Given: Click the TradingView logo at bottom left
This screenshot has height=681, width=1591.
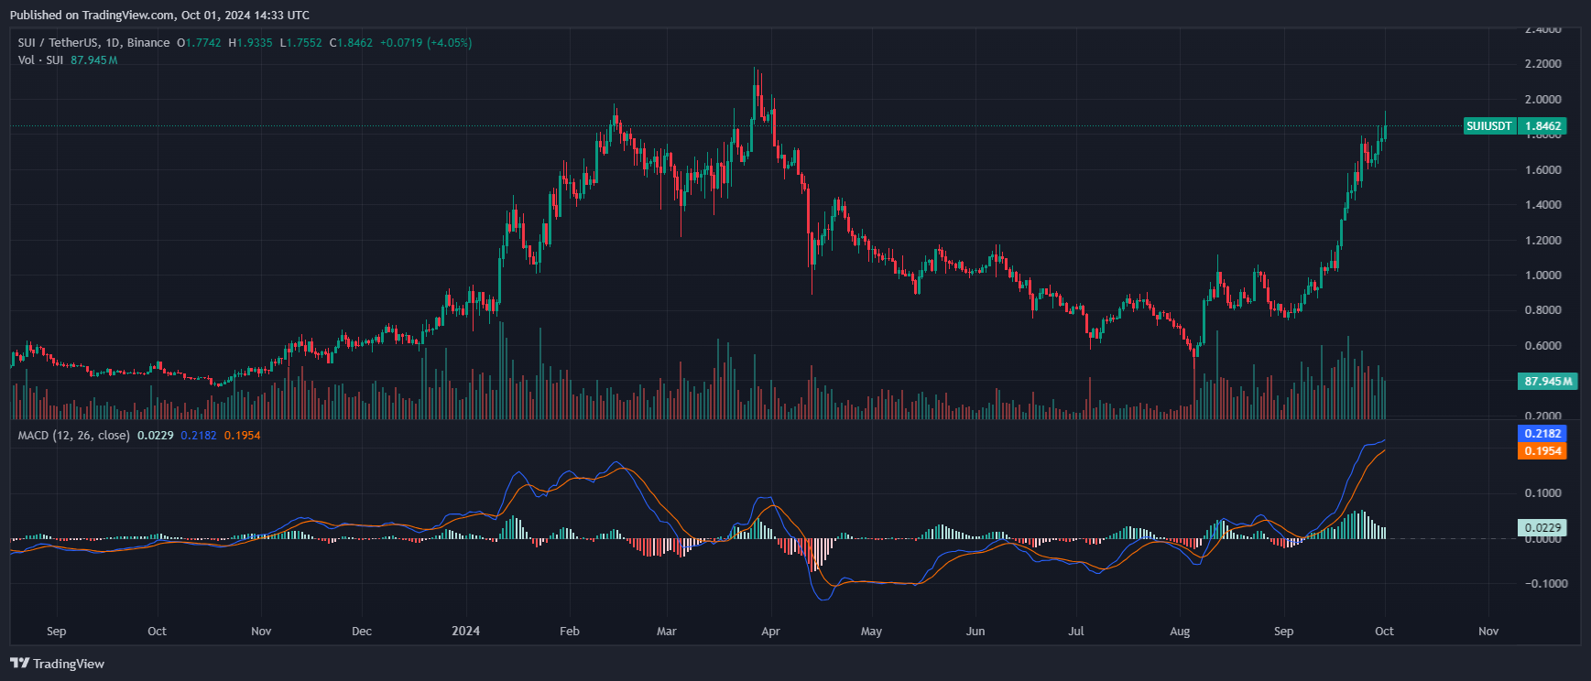Looking at the screenshot, I should click(x=57, y=664).
